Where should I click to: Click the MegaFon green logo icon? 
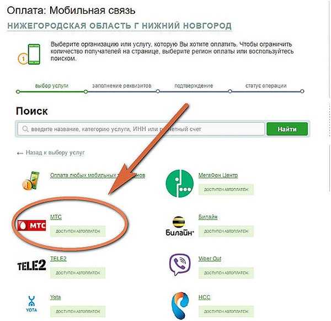coord(179,183)
